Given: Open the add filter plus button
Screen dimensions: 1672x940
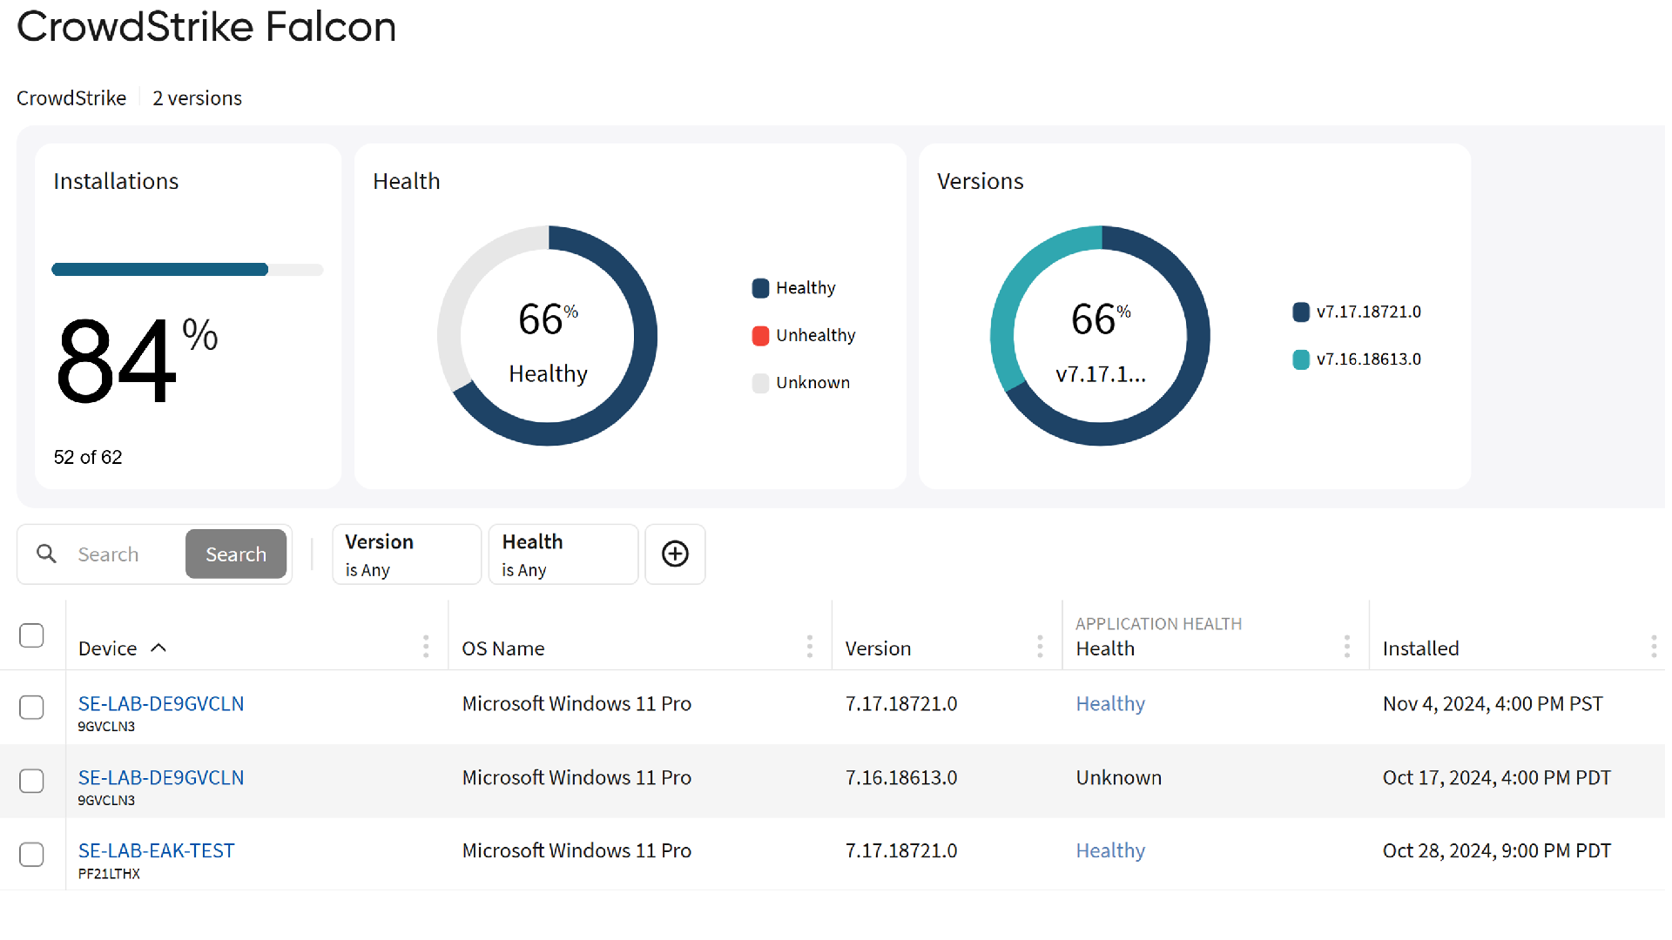Looking at the screenshot, I should pos(674,554).
